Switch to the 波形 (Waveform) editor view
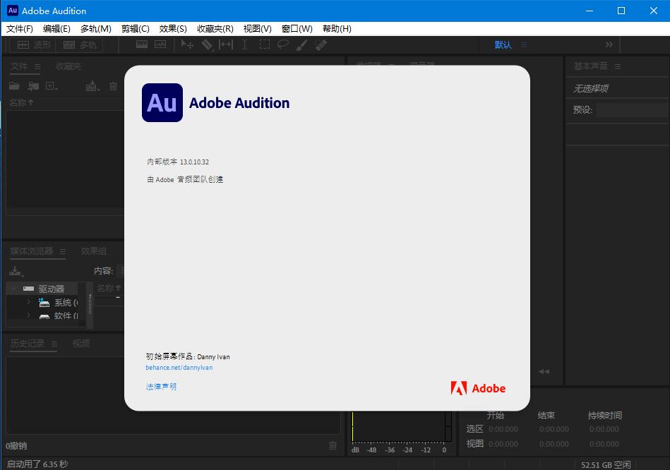670x470 pixels. (34, 45)
